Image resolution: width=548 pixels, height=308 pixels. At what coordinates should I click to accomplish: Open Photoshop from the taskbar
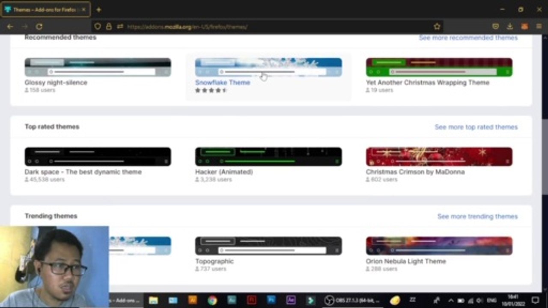[271, 300]
